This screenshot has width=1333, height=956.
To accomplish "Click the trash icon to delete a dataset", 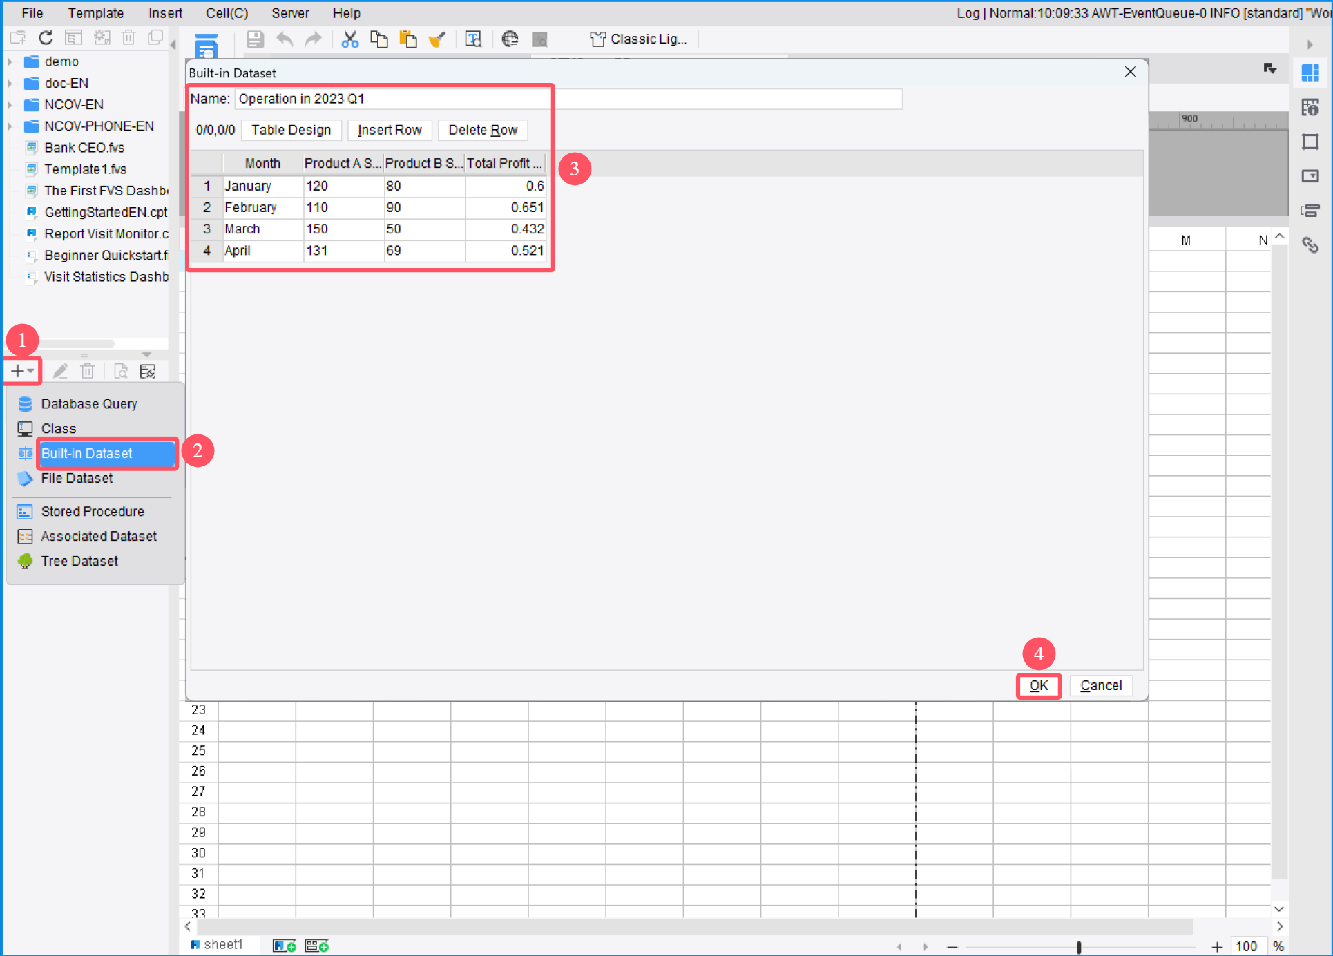I will [x=87, y=371].
